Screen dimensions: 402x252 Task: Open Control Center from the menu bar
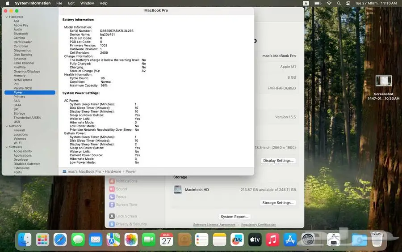(x=348, y=3)
